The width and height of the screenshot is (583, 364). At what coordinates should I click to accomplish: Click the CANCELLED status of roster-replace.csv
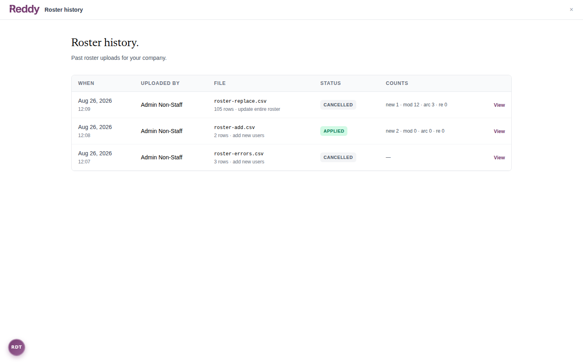(x=338, y=105)
